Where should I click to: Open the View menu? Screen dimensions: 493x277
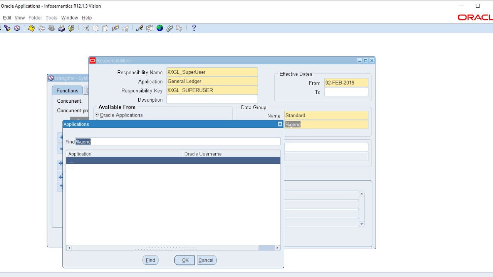20,18
